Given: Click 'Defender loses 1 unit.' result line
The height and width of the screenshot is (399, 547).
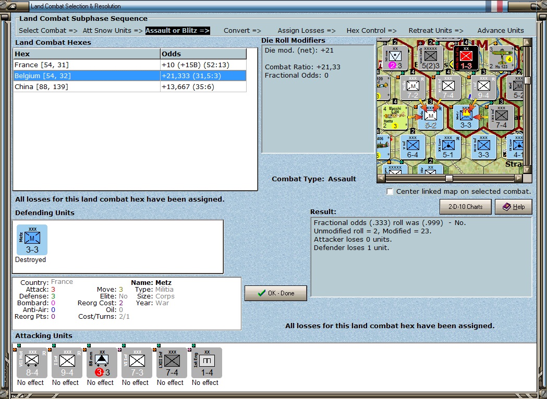Looking at the screenshot, I should coord(351,248).
